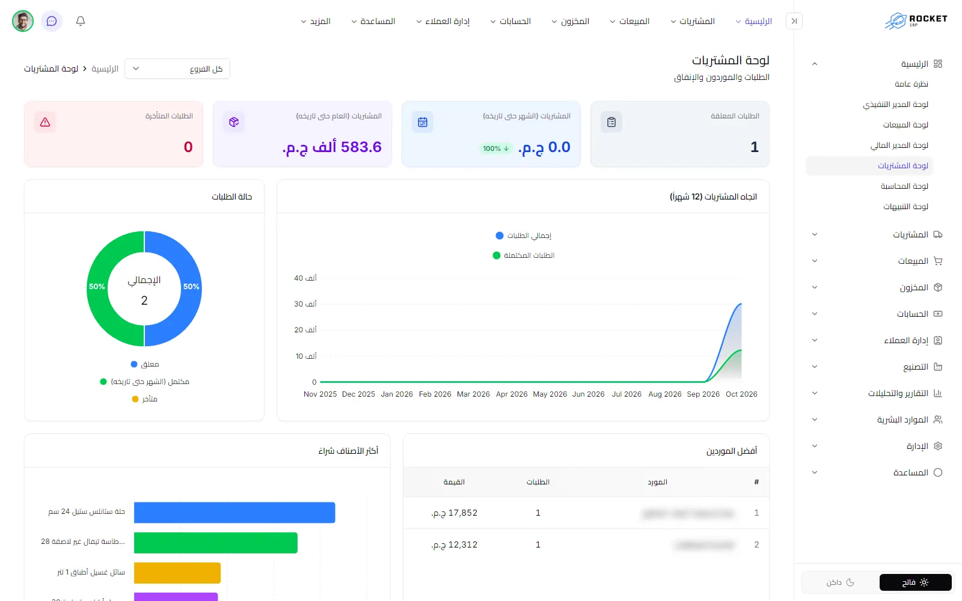Click supplier row with value 12,312
This screenshot has height=601, width=962.
[x=586, y=545]
